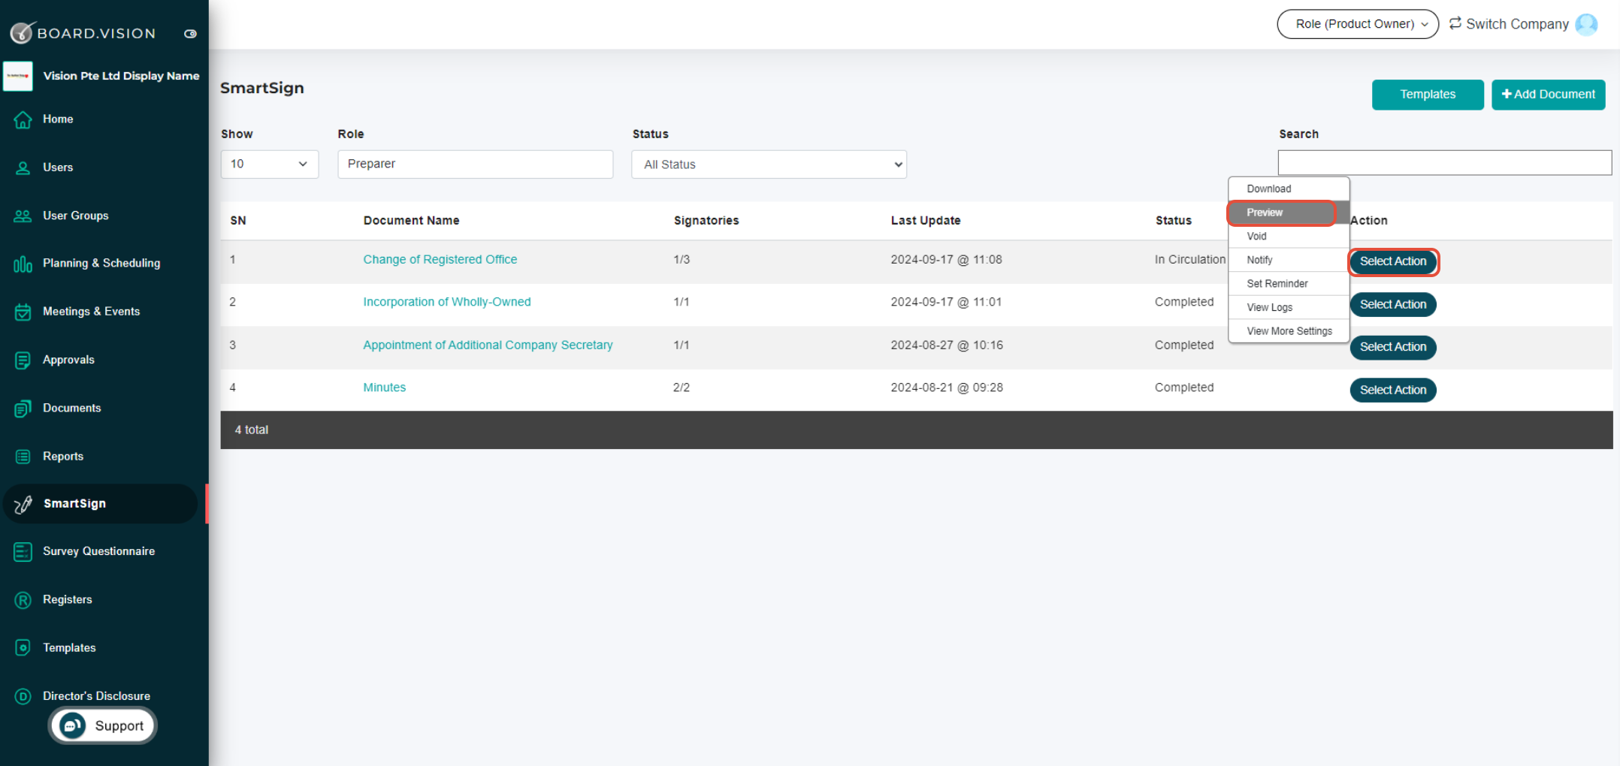Click the company logo thumbnail
1620x766 pixels.
[x=18, y=76]
